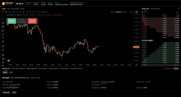Refresh the Unrealized PnL value
181x97 pixels.
point(113,82)
